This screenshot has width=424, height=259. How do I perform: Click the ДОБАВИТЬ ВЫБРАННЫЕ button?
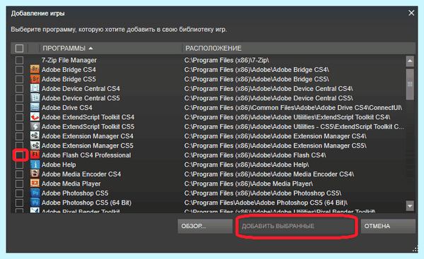point(297,226)
